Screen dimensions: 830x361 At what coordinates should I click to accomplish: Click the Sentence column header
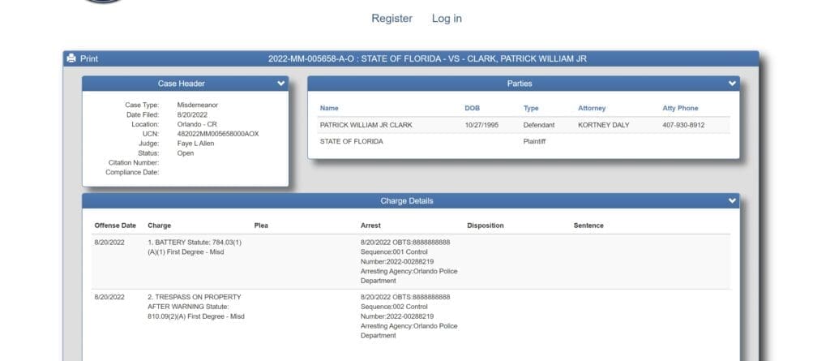coord(588,226)
